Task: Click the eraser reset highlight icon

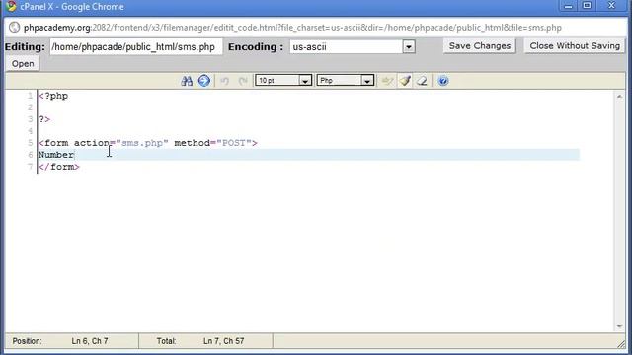Action: point(422,81)
